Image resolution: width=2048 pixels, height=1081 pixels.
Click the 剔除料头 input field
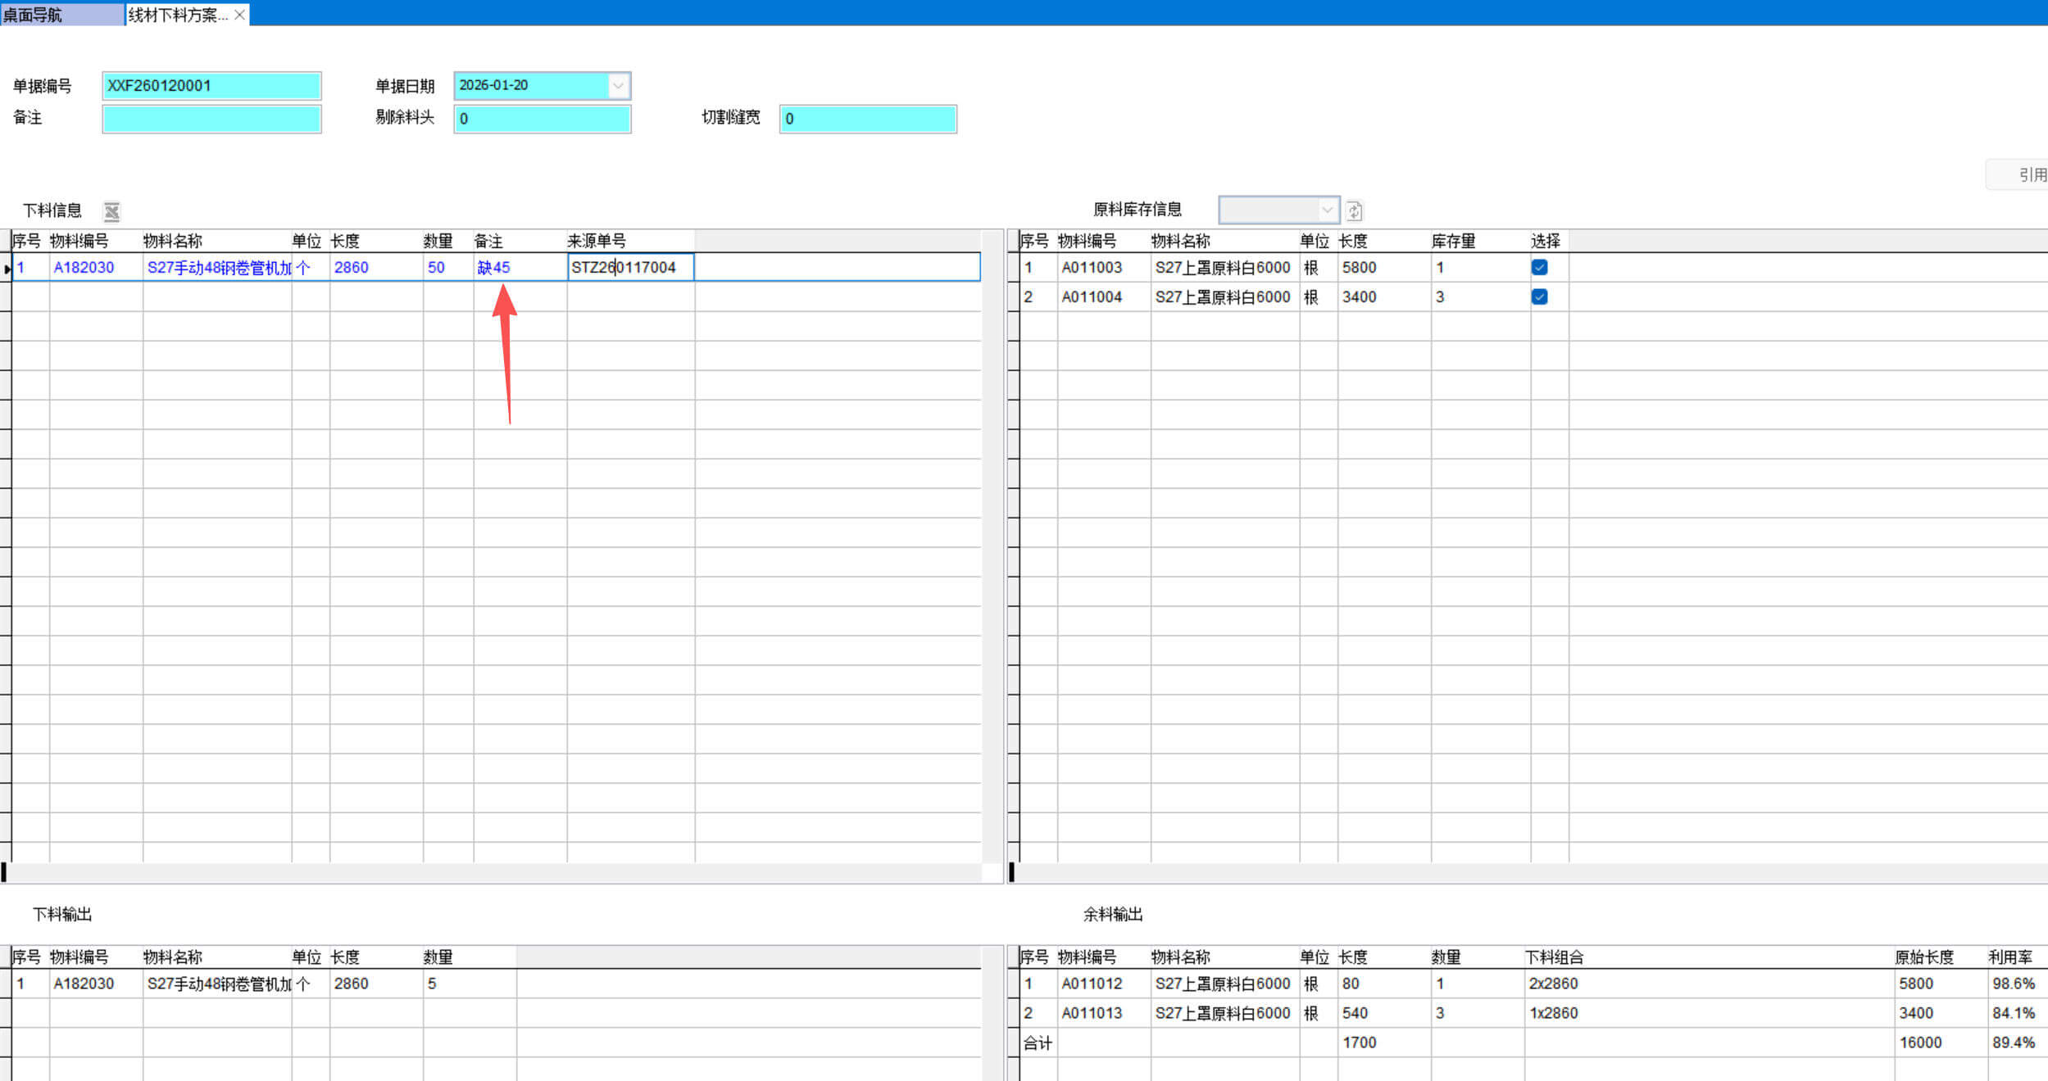[542, 119]
